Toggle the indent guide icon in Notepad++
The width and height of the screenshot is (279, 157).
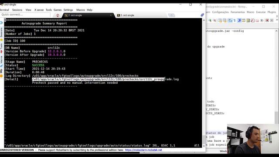(x=239, y=20)
